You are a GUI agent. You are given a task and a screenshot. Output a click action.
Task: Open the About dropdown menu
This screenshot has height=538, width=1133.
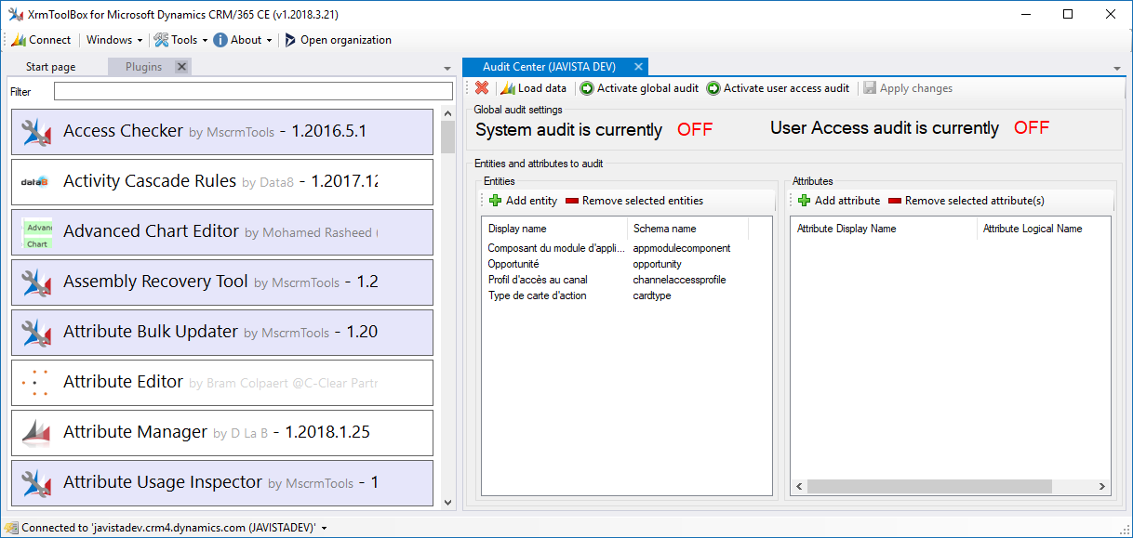[x=243, y=40]
